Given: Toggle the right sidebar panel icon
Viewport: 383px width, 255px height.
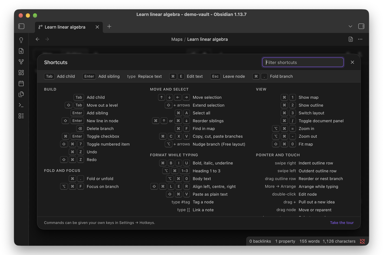Looking at the screenshot, I should 361,26.
